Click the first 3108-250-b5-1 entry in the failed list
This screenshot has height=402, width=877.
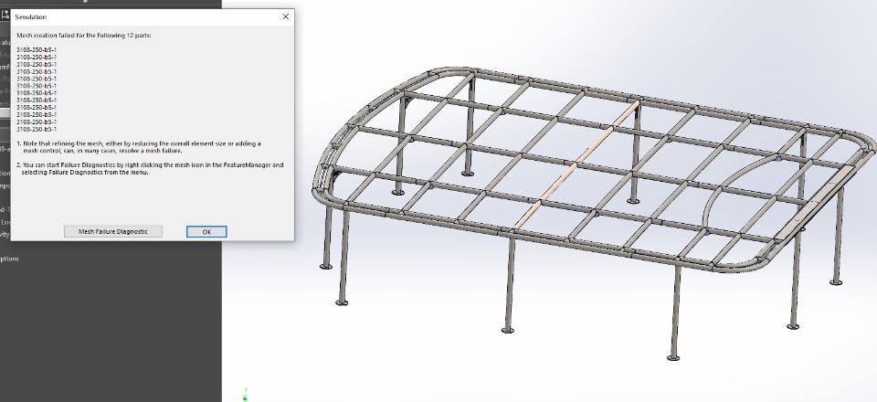point(37,49)
